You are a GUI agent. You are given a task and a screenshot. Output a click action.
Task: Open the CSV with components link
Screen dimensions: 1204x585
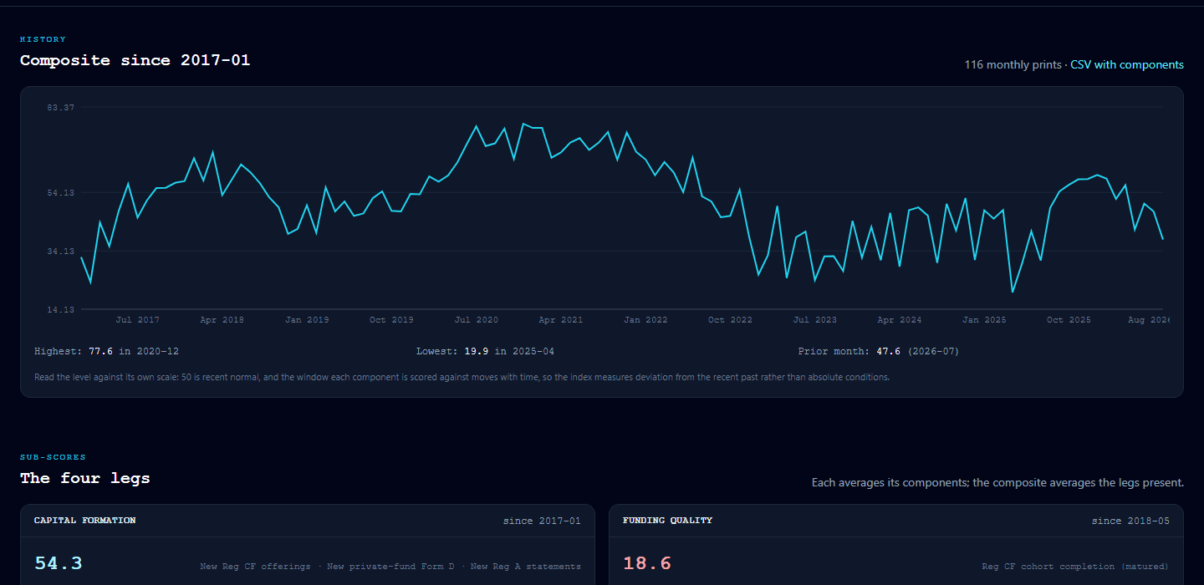pyautogui.click(x=1127, y=64)
